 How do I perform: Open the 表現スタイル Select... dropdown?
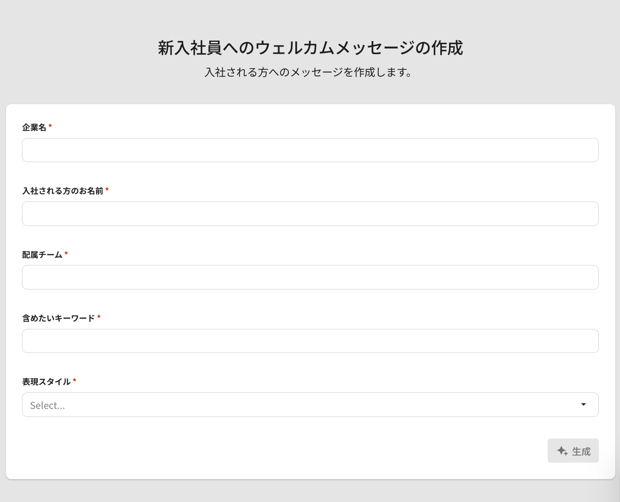(x=296, y=405)
